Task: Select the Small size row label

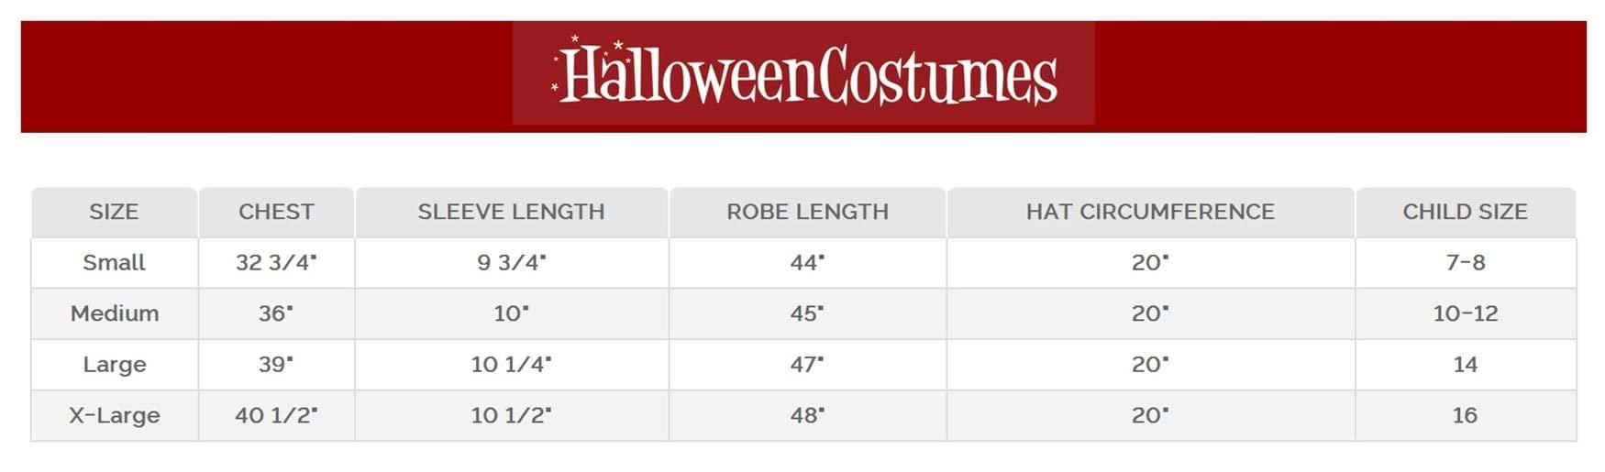Action: pyautogui.click(x=114, y=263)
